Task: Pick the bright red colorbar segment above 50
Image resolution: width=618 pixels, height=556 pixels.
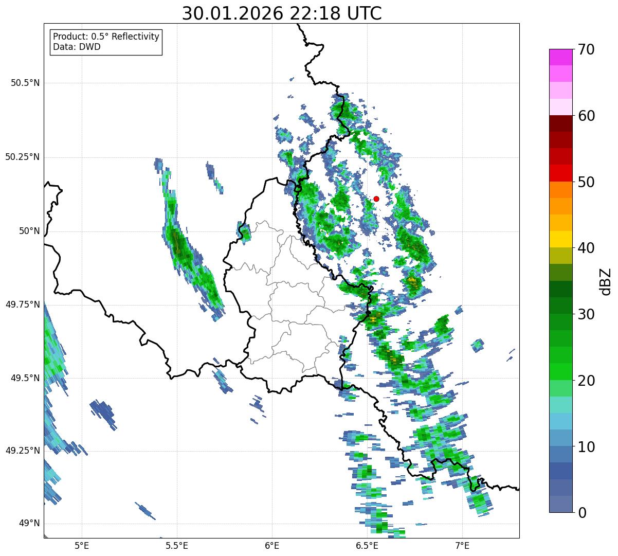Action: [560, 173]
